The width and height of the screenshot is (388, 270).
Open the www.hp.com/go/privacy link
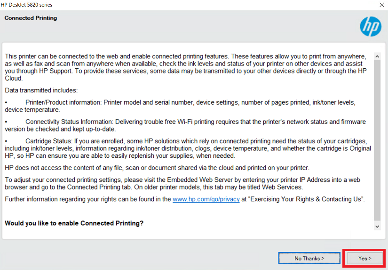click(x=206, y=199)
